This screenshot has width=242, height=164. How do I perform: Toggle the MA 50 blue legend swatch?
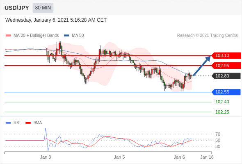coord(67,36)
